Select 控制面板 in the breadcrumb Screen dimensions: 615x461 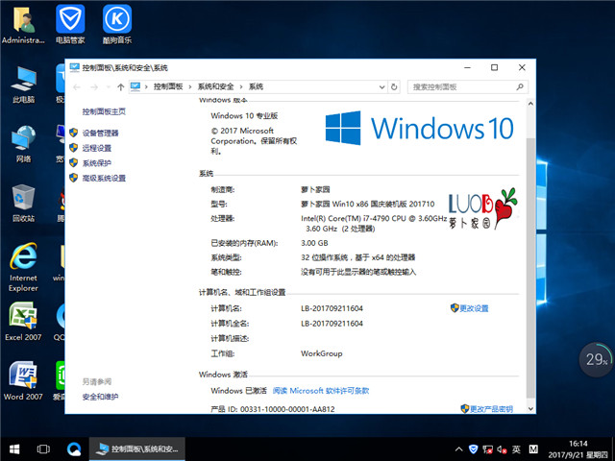(x=168, y=86)
